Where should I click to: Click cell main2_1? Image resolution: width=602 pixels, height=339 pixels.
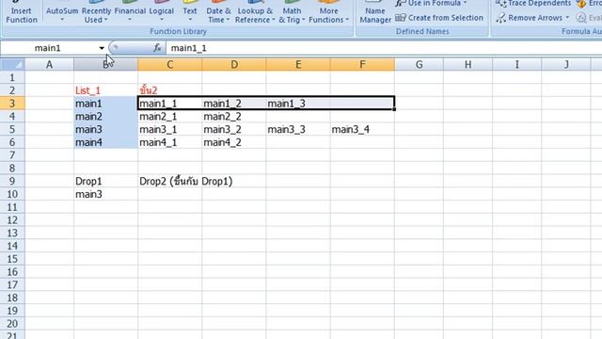pos(169,116)
